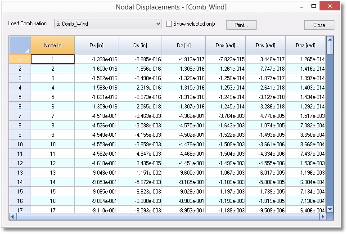Select row header 12

pos(20,163)
